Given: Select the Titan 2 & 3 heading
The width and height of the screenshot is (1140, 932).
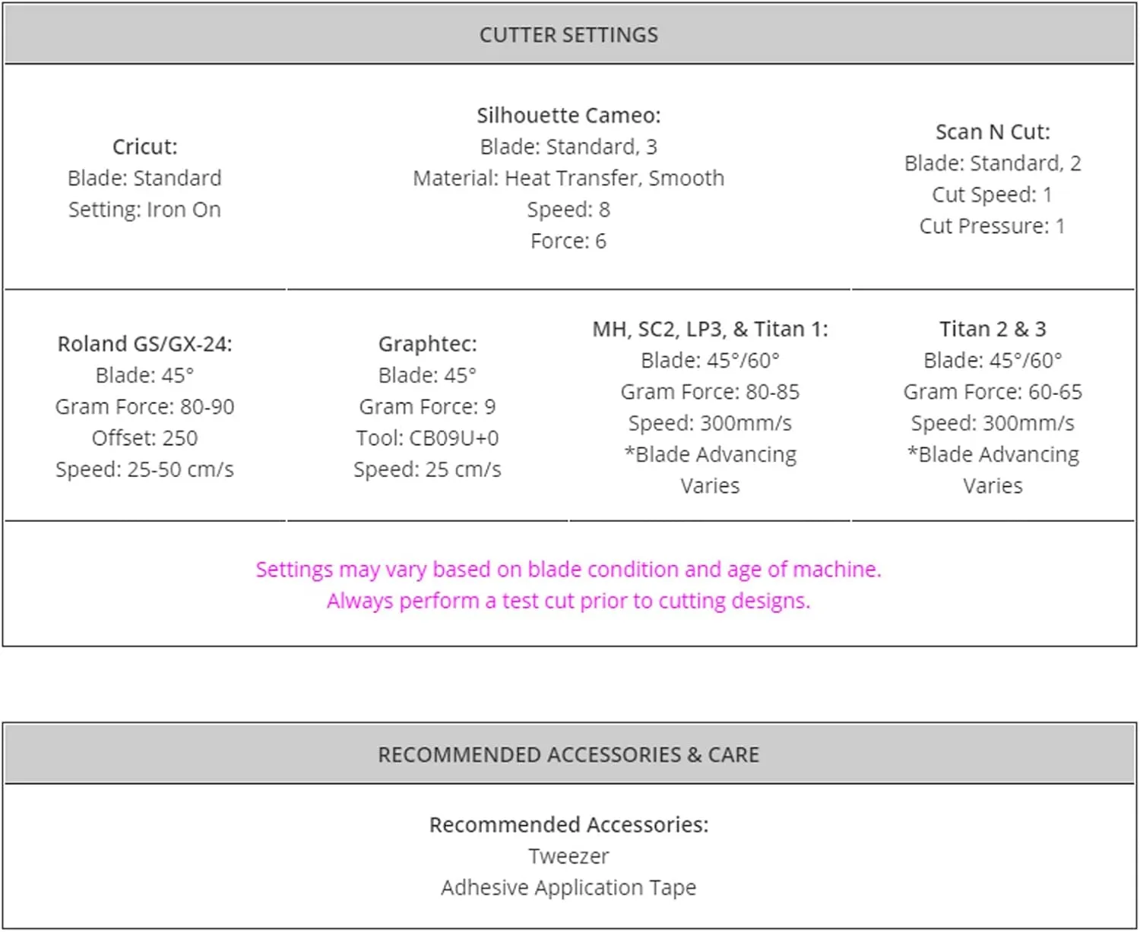Looking at the screenshot, I should click(993, 329).
